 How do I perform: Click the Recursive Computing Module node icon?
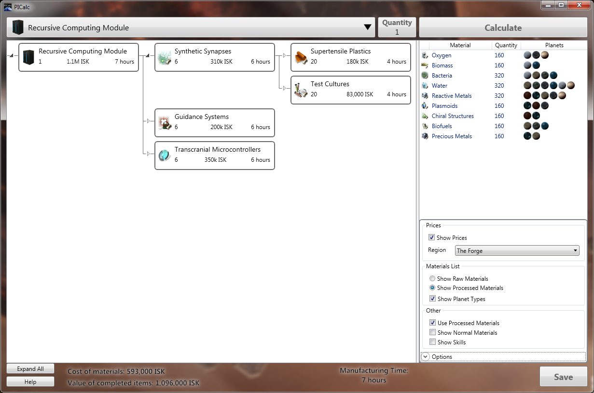(29, 57)
